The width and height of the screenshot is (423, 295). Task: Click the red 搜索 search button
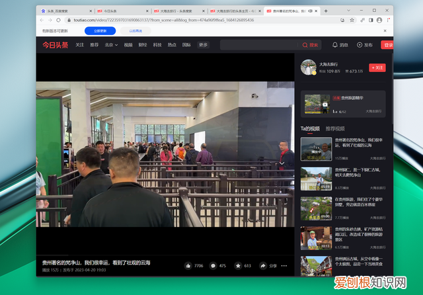click(310, 45)
